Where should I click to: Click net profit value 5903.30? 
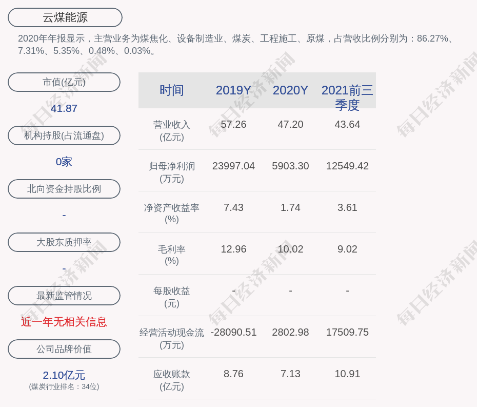click(290, 166)
